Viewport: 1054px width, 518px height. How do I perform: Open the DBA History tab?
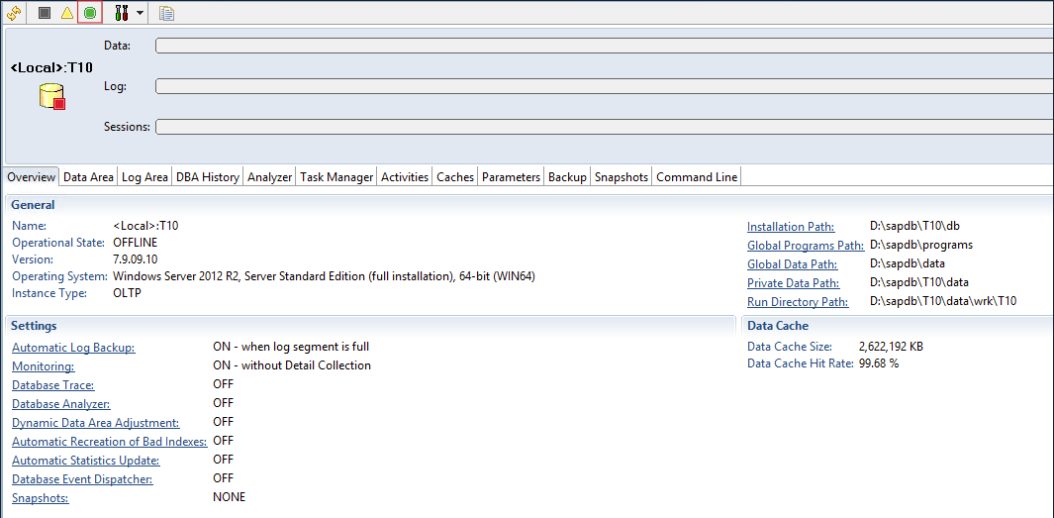208,177
